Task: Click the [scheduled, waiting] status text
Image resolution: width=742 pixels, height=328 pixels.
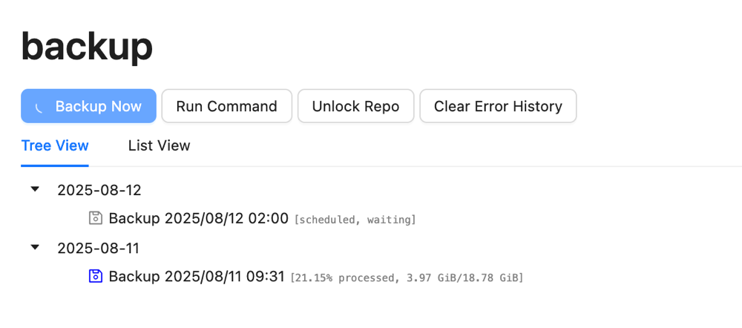Action: click(355, 220)
